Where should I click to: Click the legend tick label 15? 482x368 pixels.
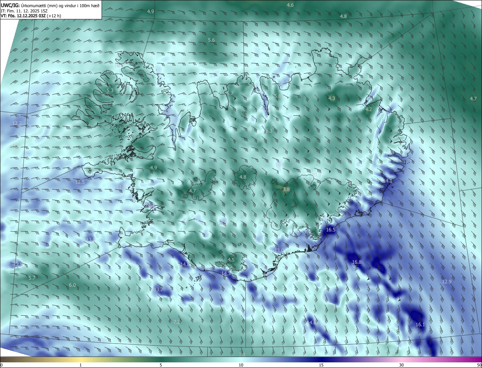pos(321,365)
